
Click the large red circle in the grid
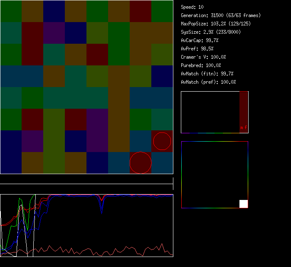[141, 163]
